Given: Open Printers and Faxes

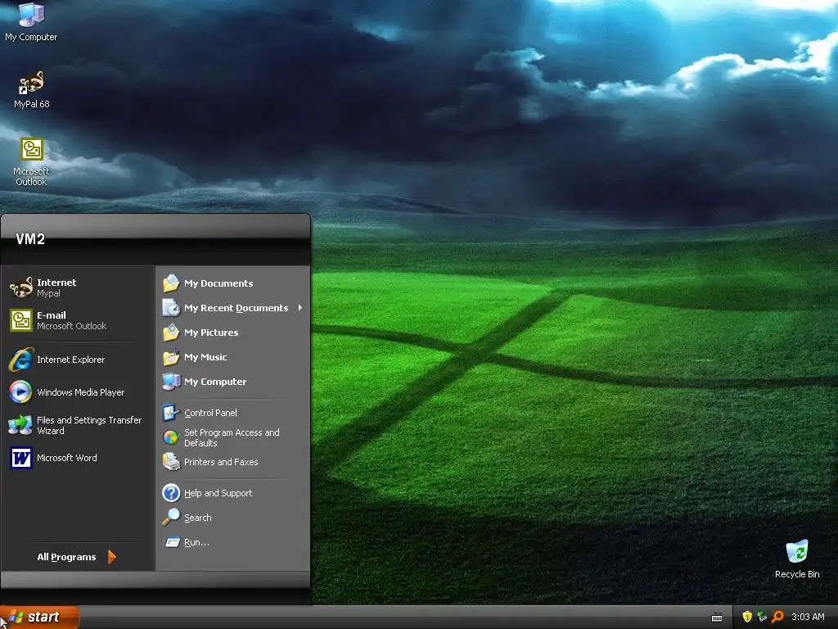Looking at the screenshot, I should pyautogui.click(x=232, y=462).
